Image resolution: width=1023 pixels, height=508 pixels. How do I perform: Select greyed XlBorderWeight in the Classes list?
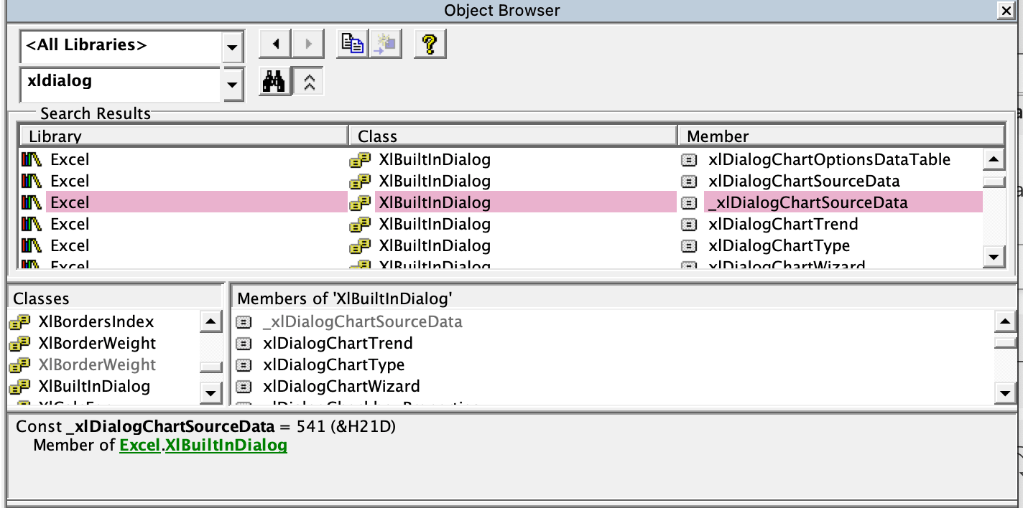coord(96,364)
